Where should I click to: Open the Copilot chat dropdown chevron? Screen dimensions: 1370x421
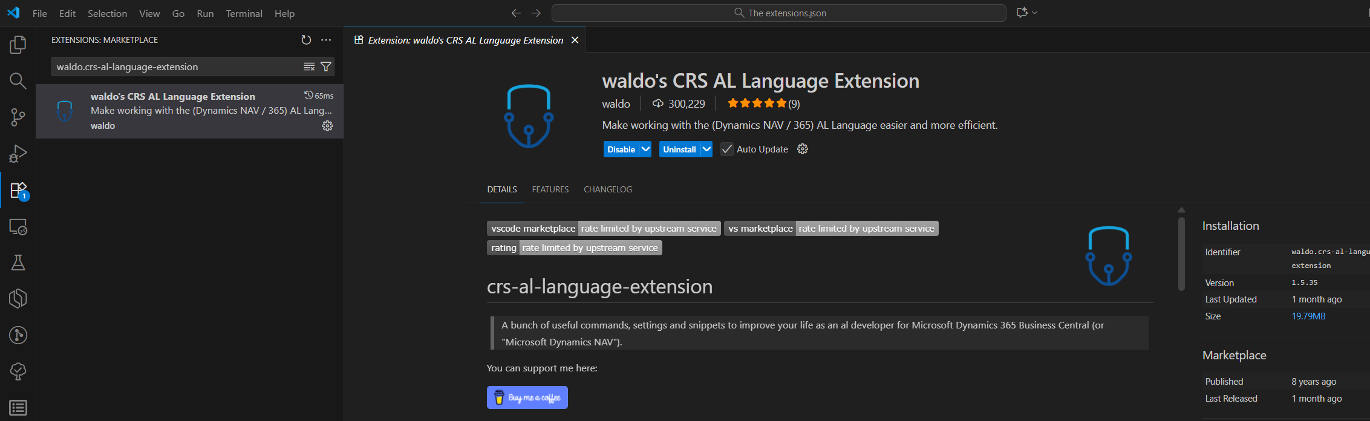tap(1035, 13)
